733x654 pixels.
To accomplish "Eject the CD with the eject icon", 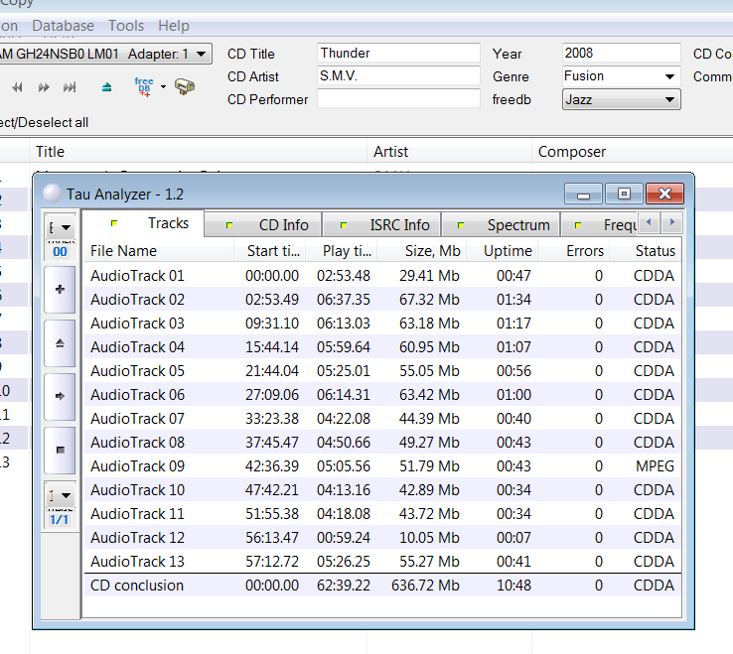I will tap(107, 87).
